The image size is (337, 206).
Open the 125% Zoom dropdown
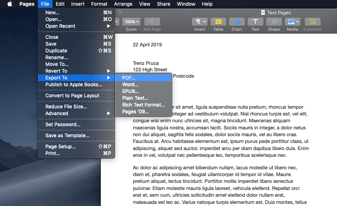(131, 22)
